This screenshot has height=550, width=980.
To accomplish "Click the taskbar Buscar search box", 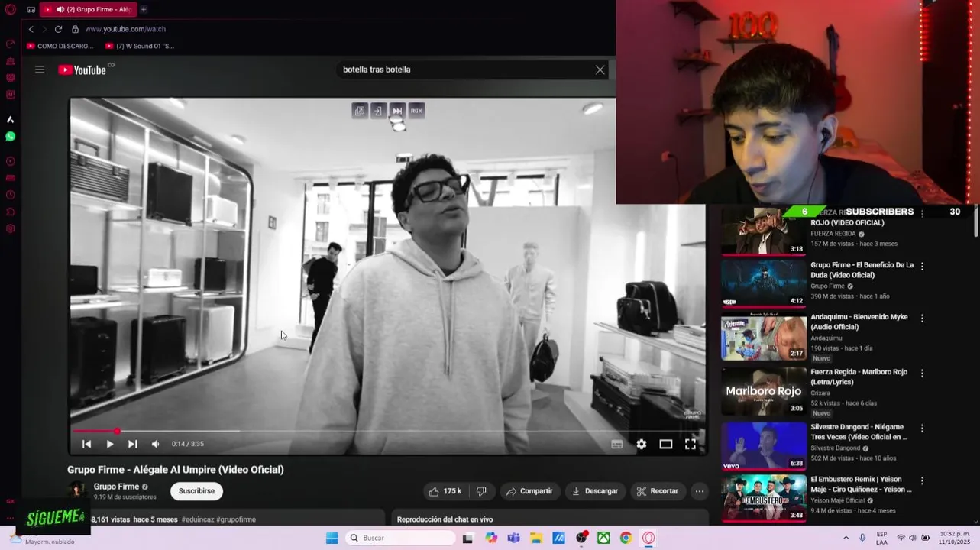I will tap(400, 538).
